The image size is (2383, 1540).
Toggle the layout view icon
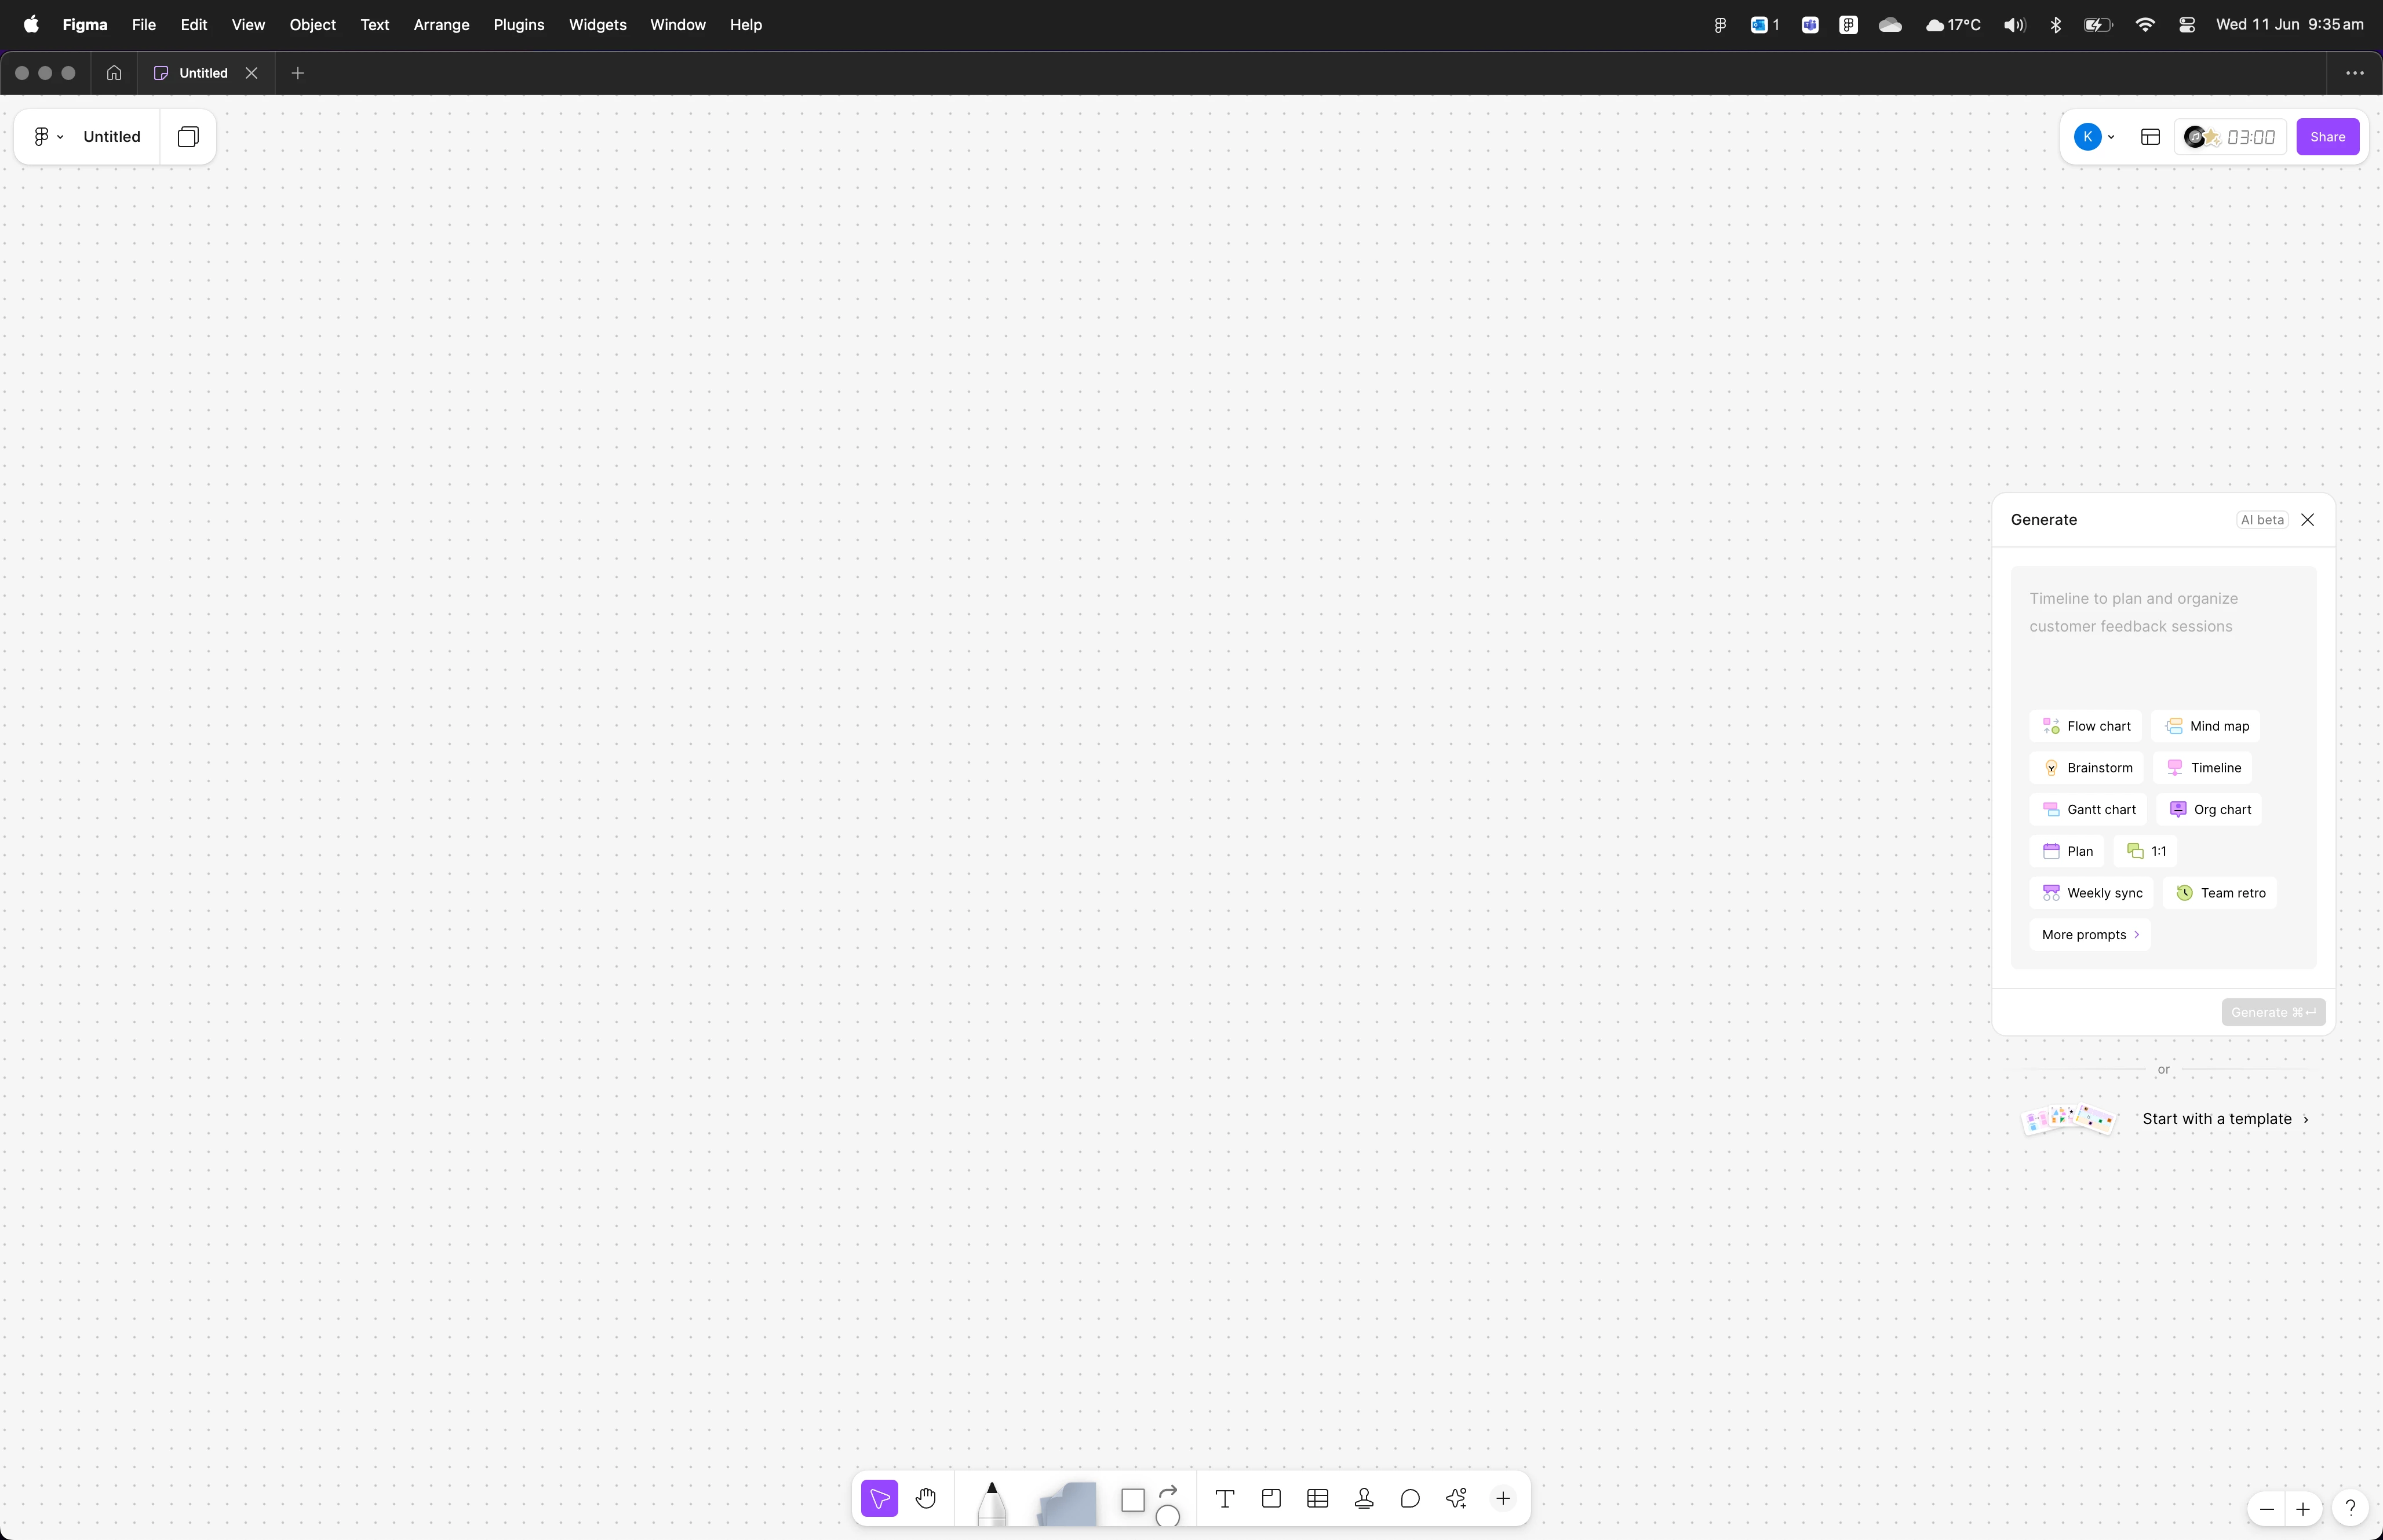pos(2150,137)
